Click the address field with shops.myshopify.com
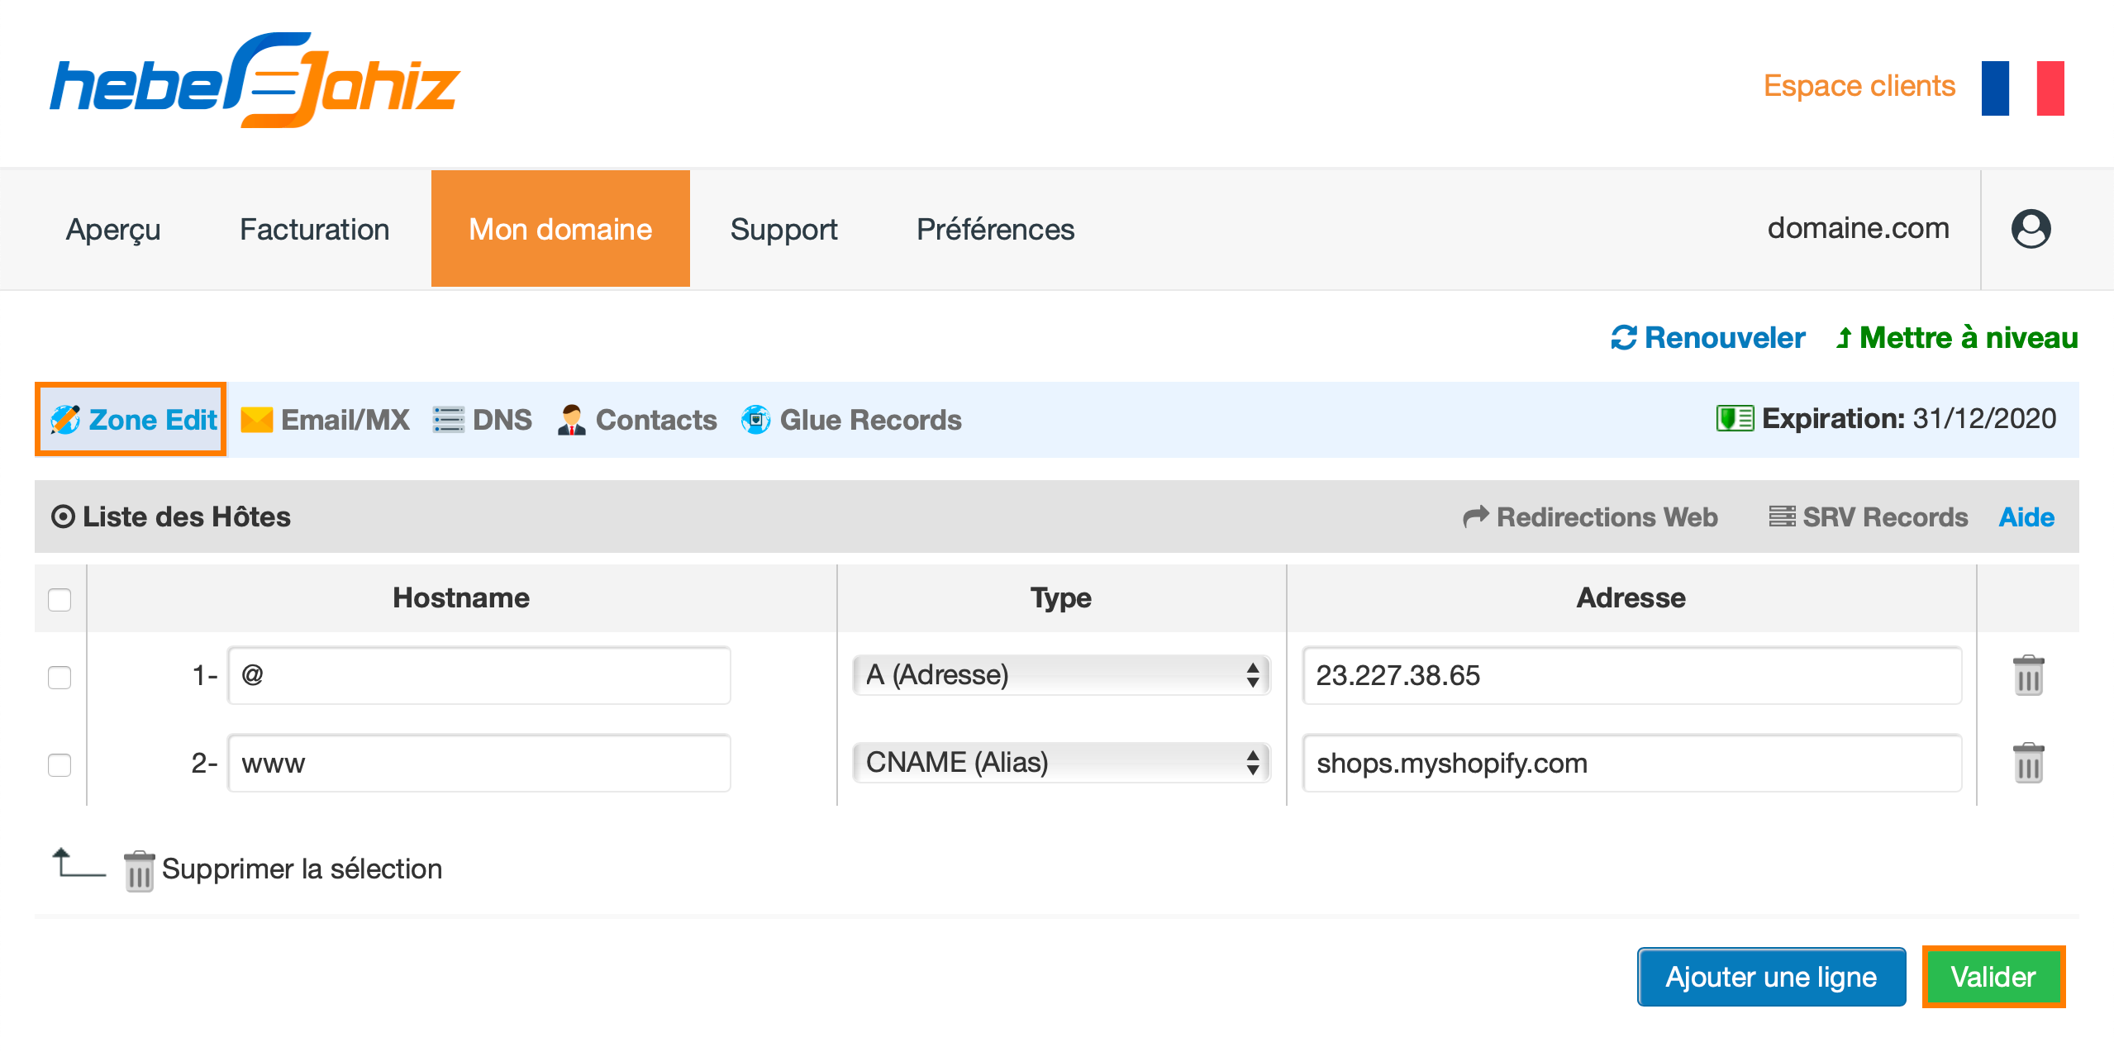 tap(1632, 763)
